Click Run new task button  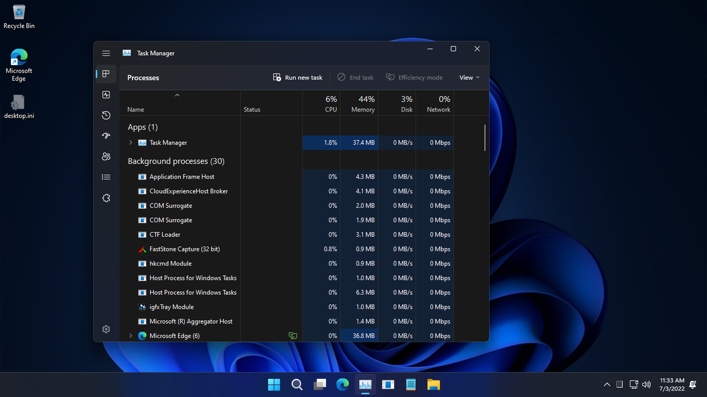298,78
